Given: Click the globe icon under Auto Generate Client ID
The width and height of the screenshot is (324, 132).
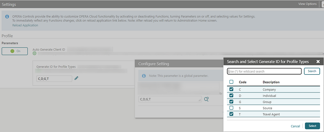Looking at the screenshot, I should click(x=34, y=54).
